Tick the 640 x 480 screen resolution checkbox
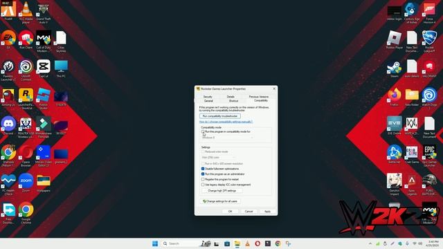Image resolution: width=443 pixels, height=249 pixels. tap(203, 164)
